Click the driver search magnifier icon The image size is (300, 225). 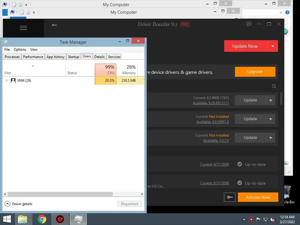[274, 86]
